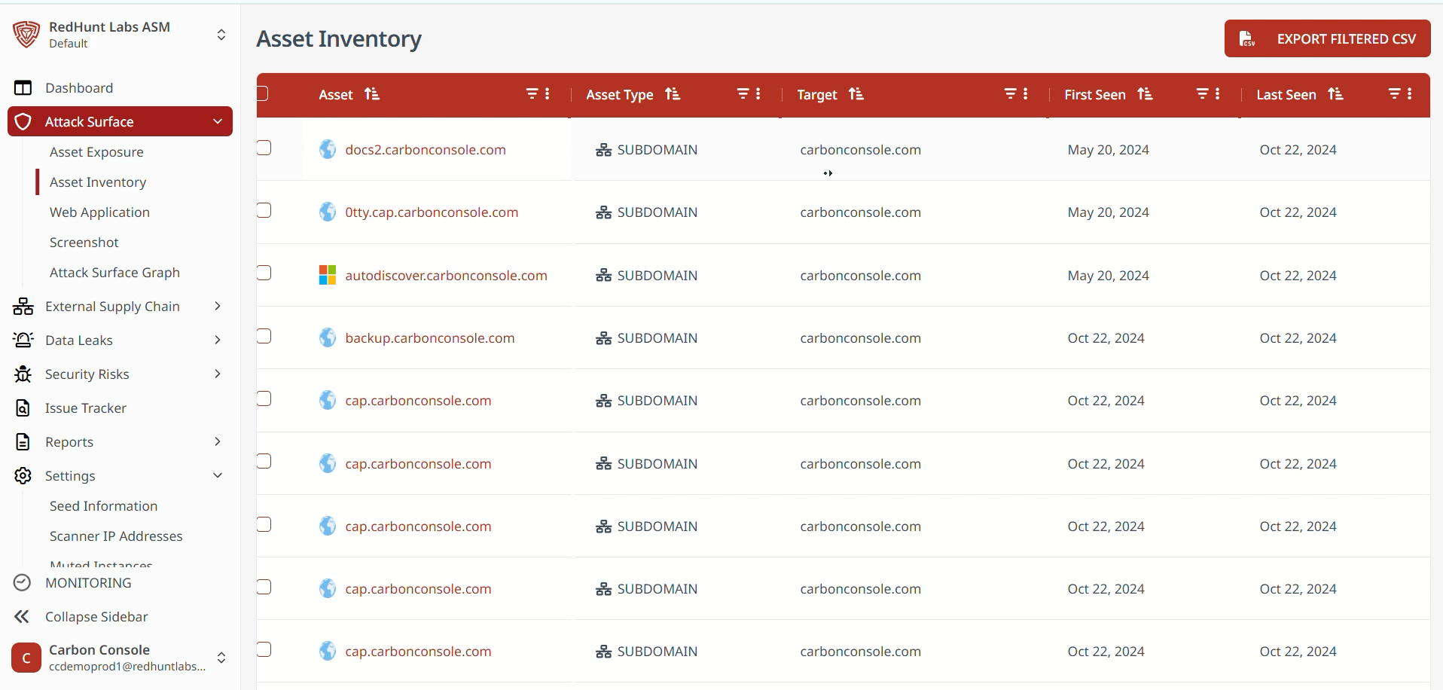
Task: Click the Microsoft logo beside autodiscover.carbonconsole.com
Action: tap(328, 275)
